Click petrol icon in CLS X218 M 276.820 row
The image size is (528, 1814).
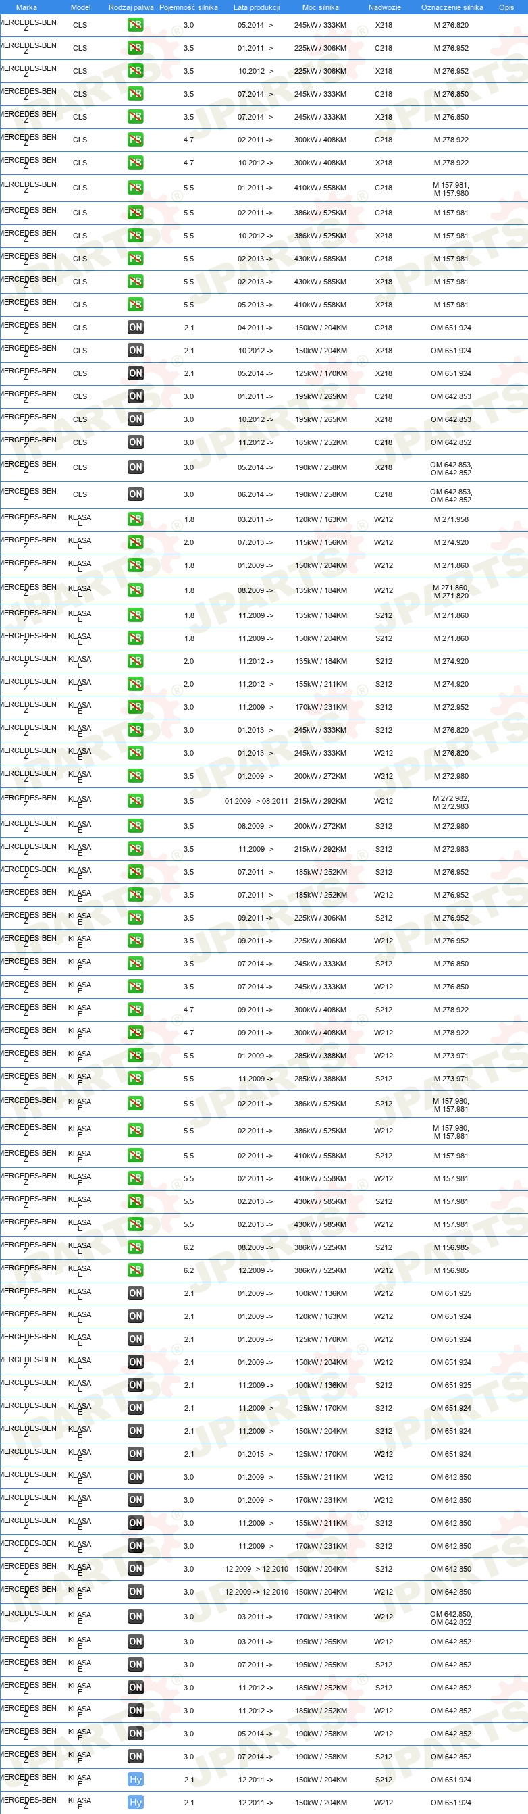135,24
